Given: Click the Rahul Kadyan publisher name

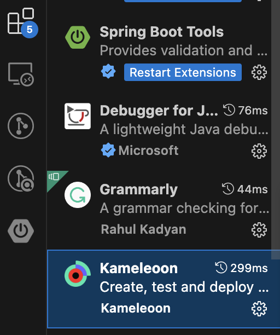Looking at the screenshot, I should tap(144, 229).
